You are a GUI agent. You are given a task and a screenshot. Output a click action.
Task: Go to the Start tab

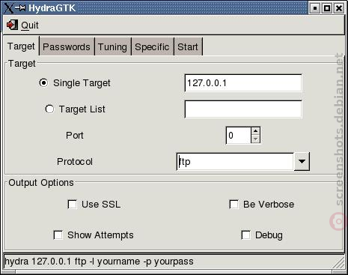click(188, 46)
